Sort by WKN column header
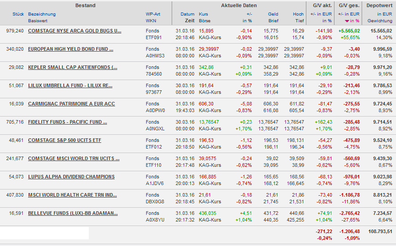The height and width of the screenshot is (246, 396). [151, 21]
